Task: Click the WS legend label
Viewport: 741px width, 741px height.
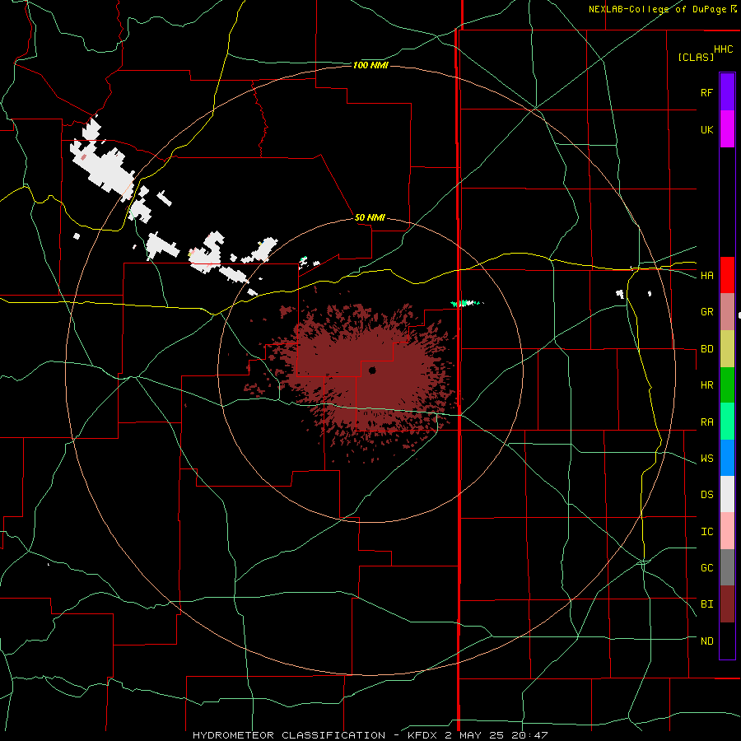Action: 706,459
